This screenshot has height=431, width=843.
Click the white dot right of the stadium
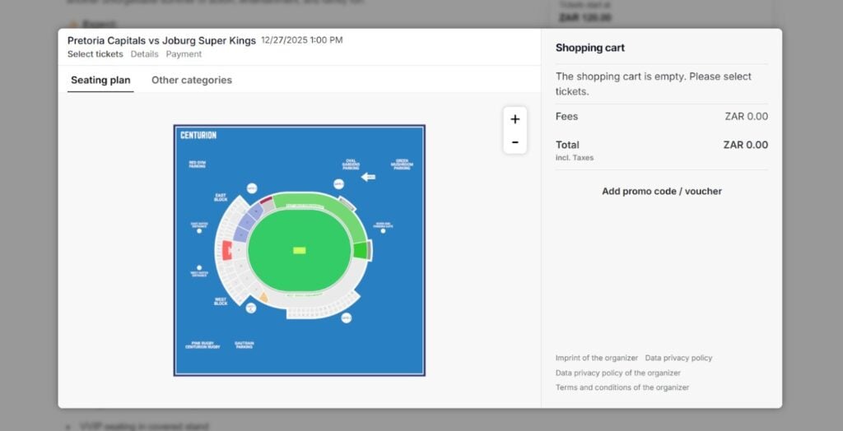384,230
